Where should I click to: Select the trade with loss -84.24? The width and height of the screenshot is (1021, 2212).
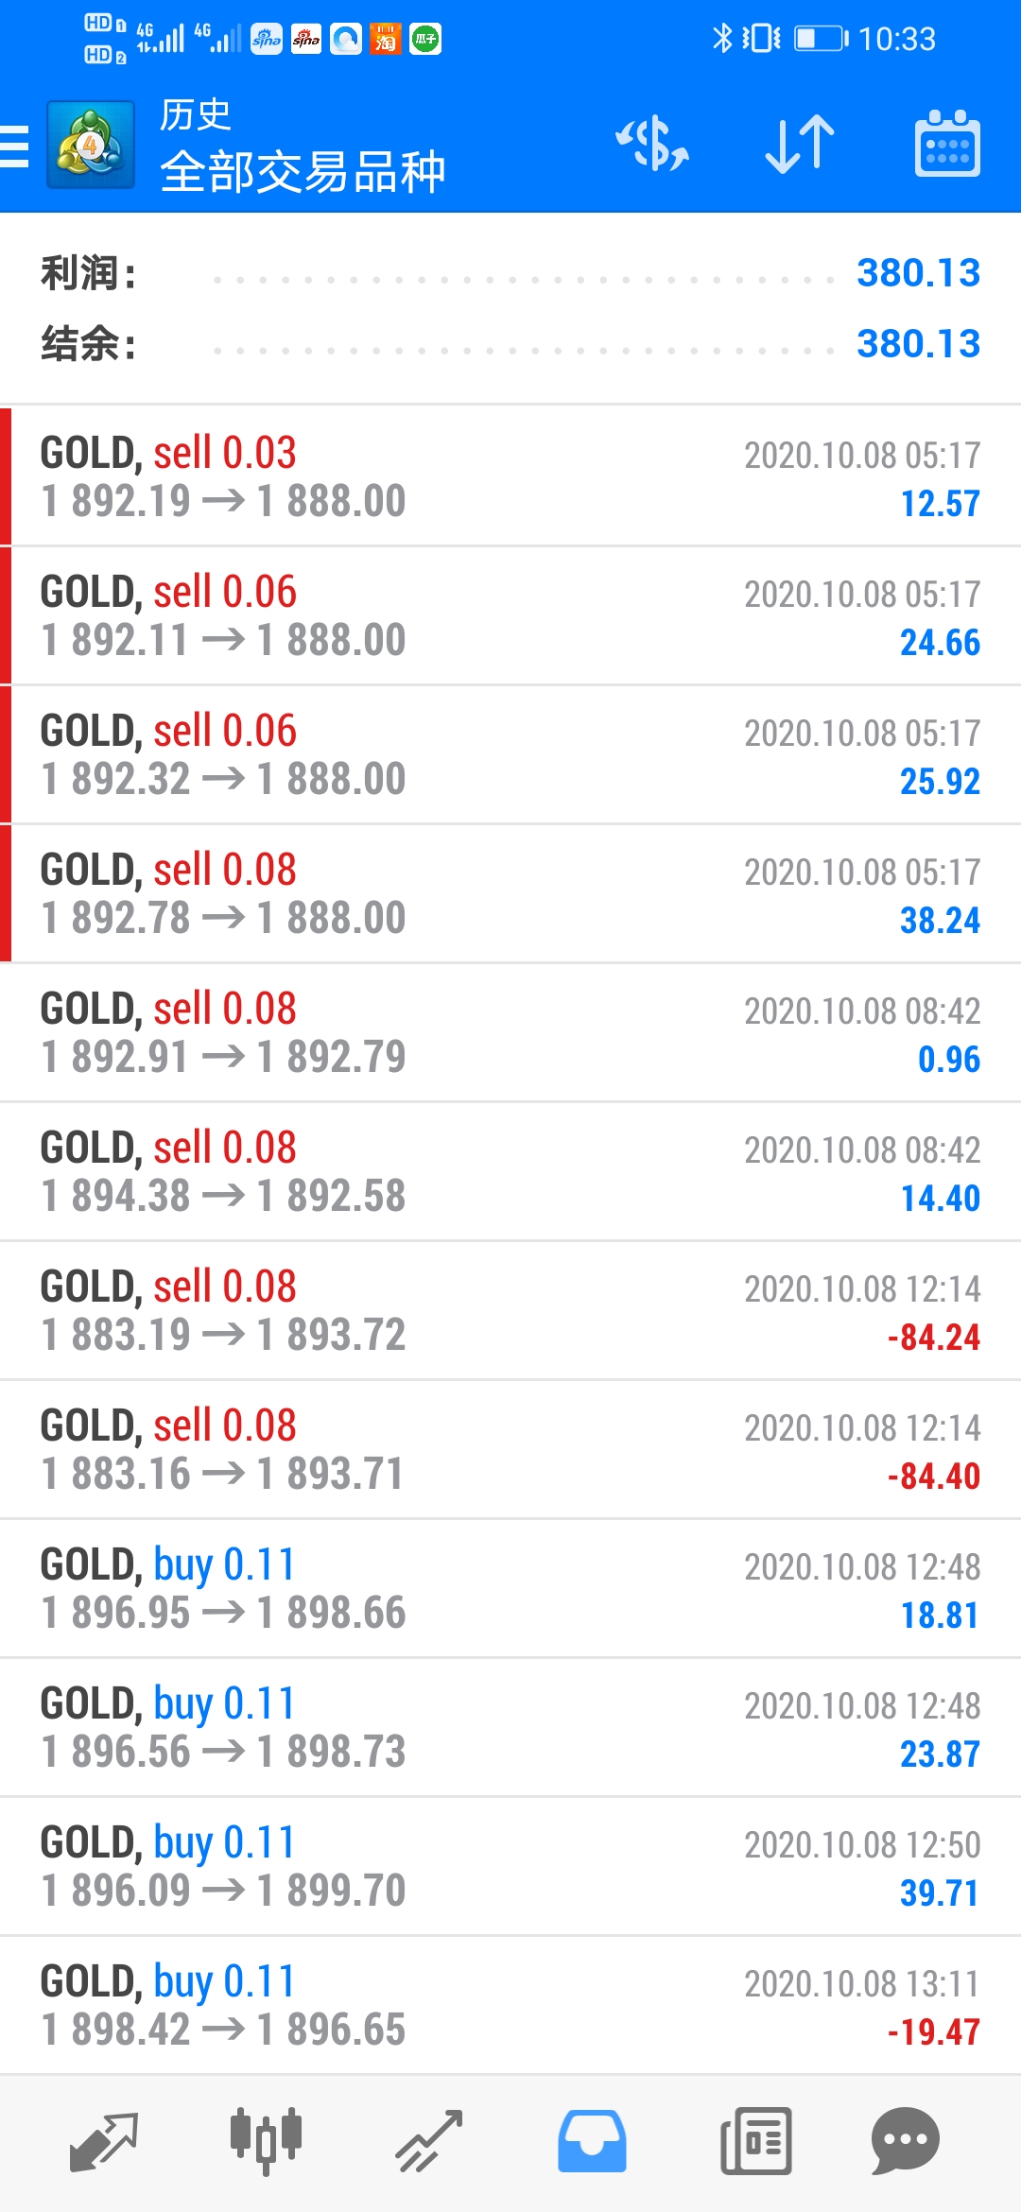pos(510,1310)
